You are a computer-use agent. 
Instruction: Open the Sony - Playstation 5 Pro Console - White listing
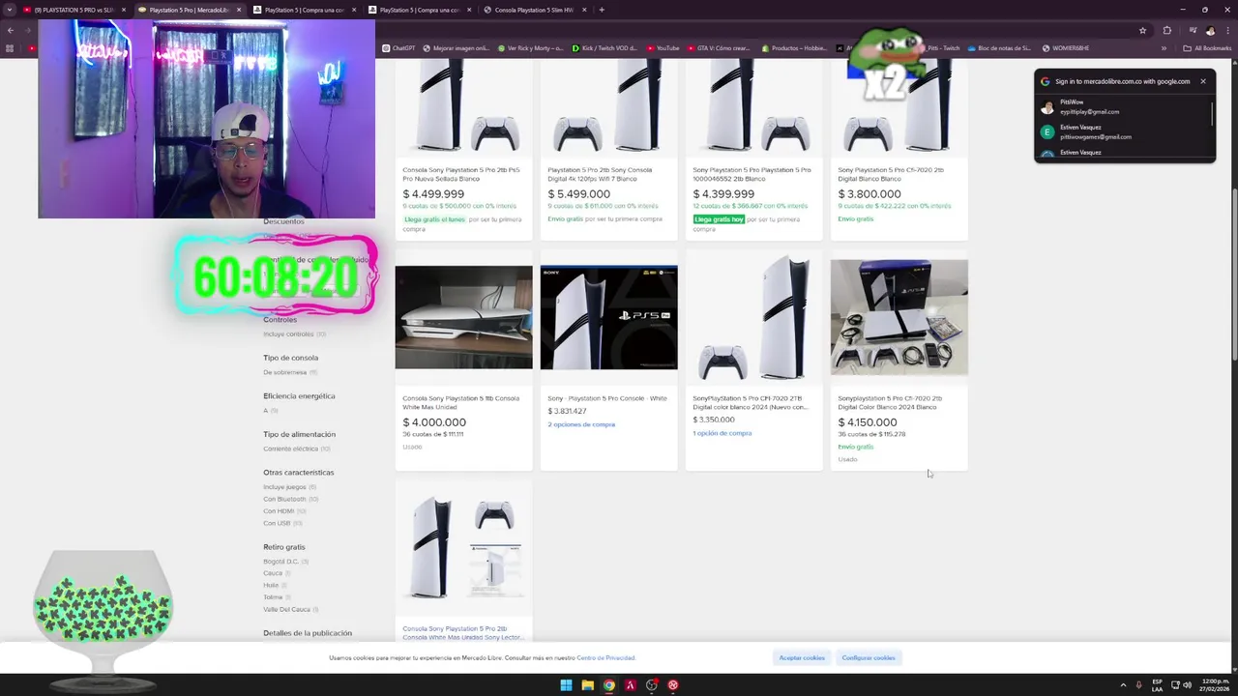[x=606, y=398]
